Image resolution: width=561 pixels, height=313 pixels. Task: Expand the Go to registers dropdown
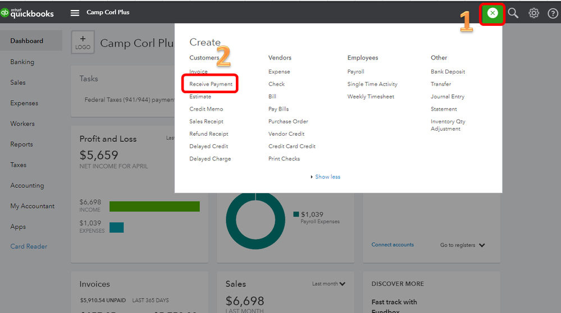(462, 245)
